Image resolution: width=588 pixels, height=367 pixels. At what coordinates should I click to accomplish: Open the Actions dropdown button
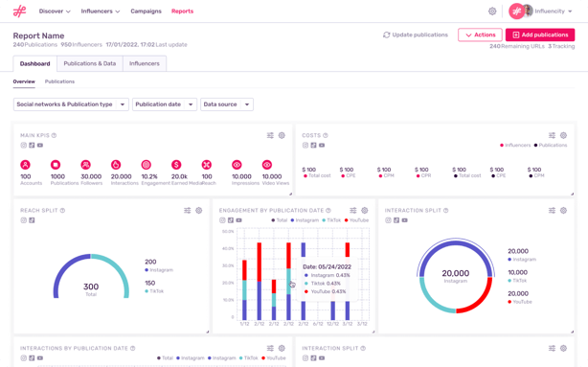click(x=480, y=34)
